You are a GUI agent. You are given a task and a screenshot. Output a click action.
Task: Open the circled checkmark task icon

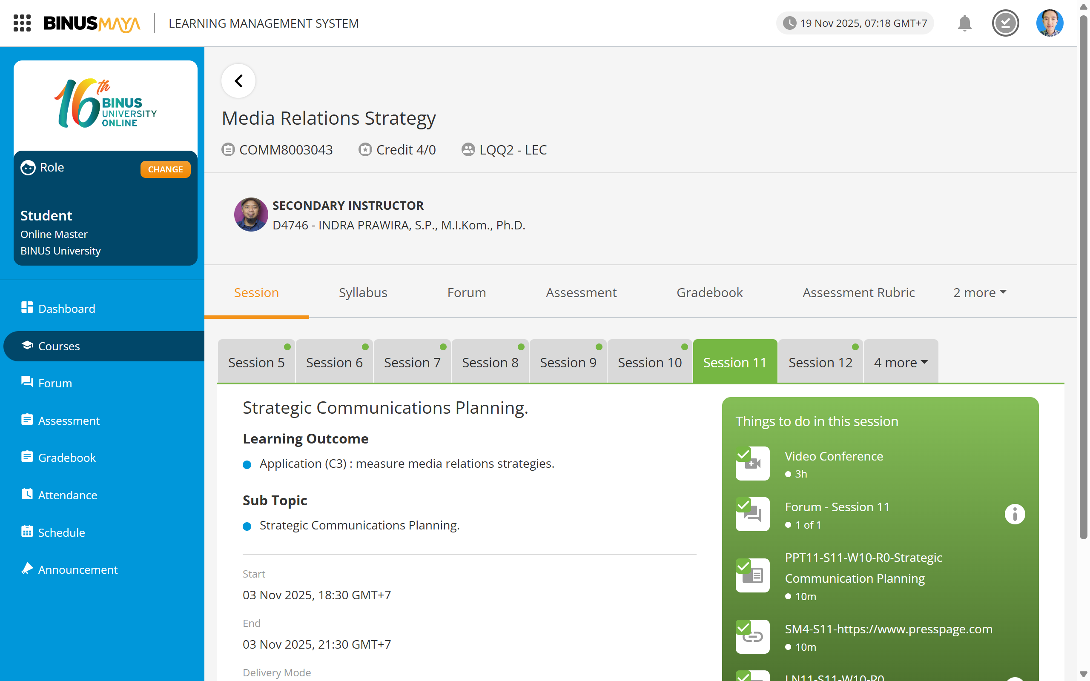click(1005, 23)
